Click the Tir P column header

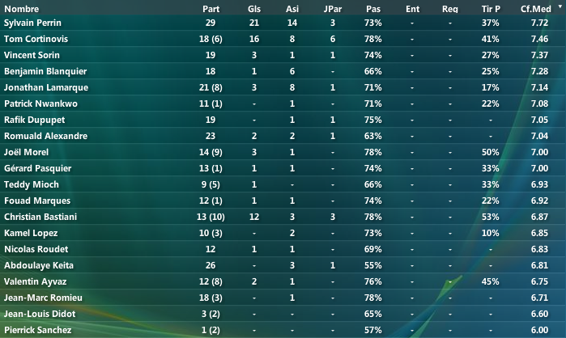[x=491, y=9]
